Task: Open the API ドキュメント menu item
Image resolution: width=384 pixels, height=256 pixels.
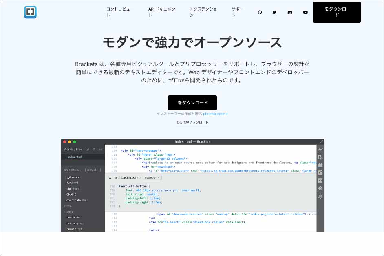Action: tap(162, 12)
